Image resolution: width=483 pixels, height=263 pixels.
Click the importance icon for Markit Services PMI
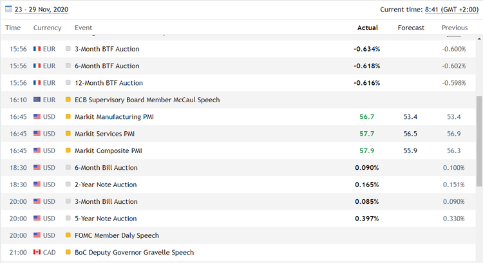tap(68, 134)
